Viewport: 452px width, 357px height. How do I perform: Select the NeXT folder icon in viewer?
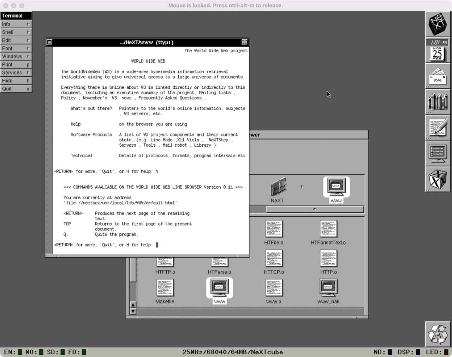coord(278,187)
